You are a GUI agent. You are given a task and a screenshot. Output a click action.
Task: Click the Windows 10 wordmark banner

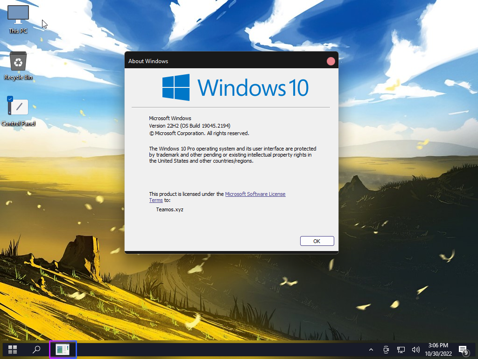(x=253, y=87)
